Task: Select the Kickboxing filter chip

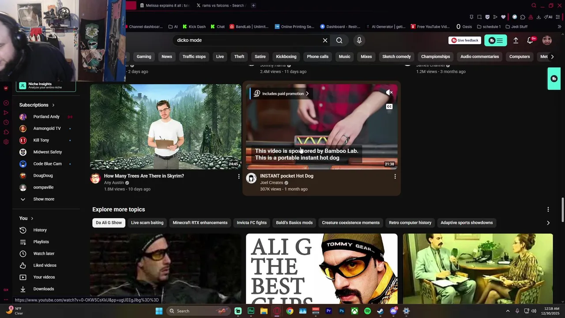Action: 286,57
